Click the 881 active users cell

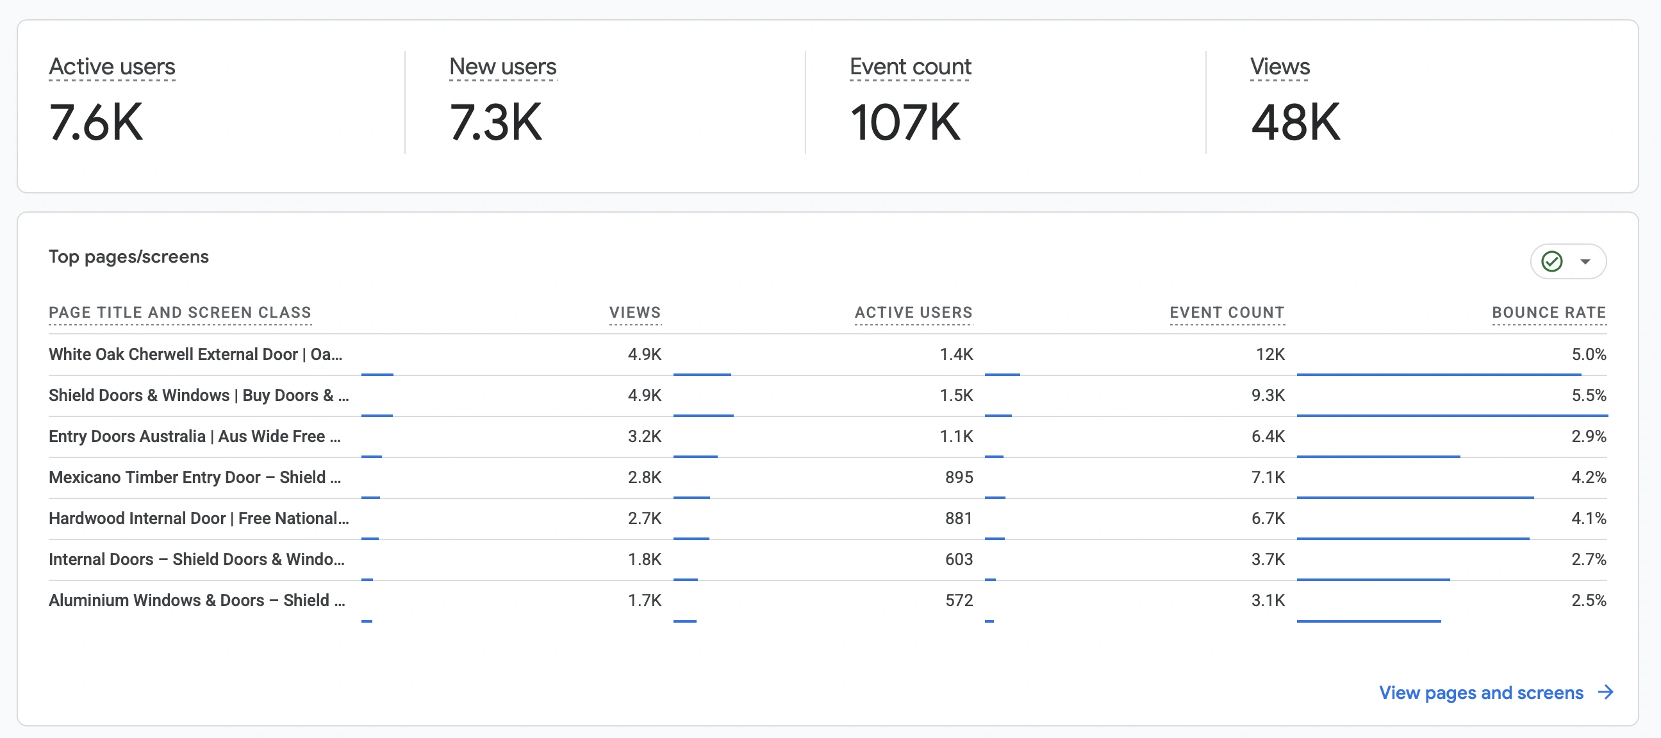coord(959,518)
